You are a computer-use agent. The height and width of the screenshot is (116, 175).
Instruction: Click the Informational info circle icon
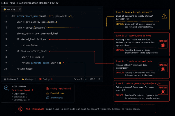click(48, 98)
